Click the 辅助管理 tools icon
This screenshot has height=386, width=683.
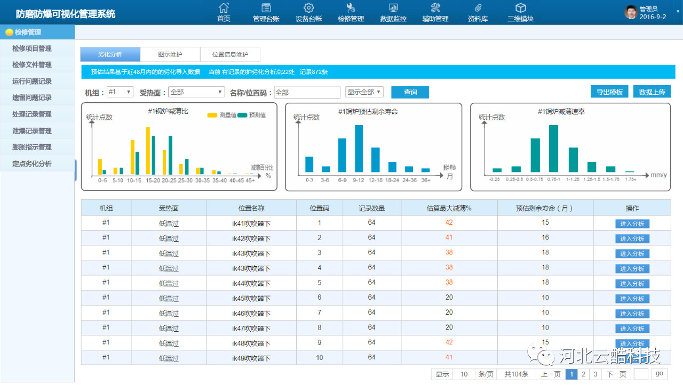435,8
